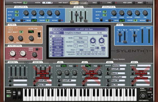Viewport: 158px width, 102px height.
Task: Click preset up/down arrows
Action: (106, 29)
